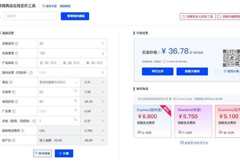Open the 使用手册 user manual link
Viewport: 240px width, 161px height.
tap(49, 6)
